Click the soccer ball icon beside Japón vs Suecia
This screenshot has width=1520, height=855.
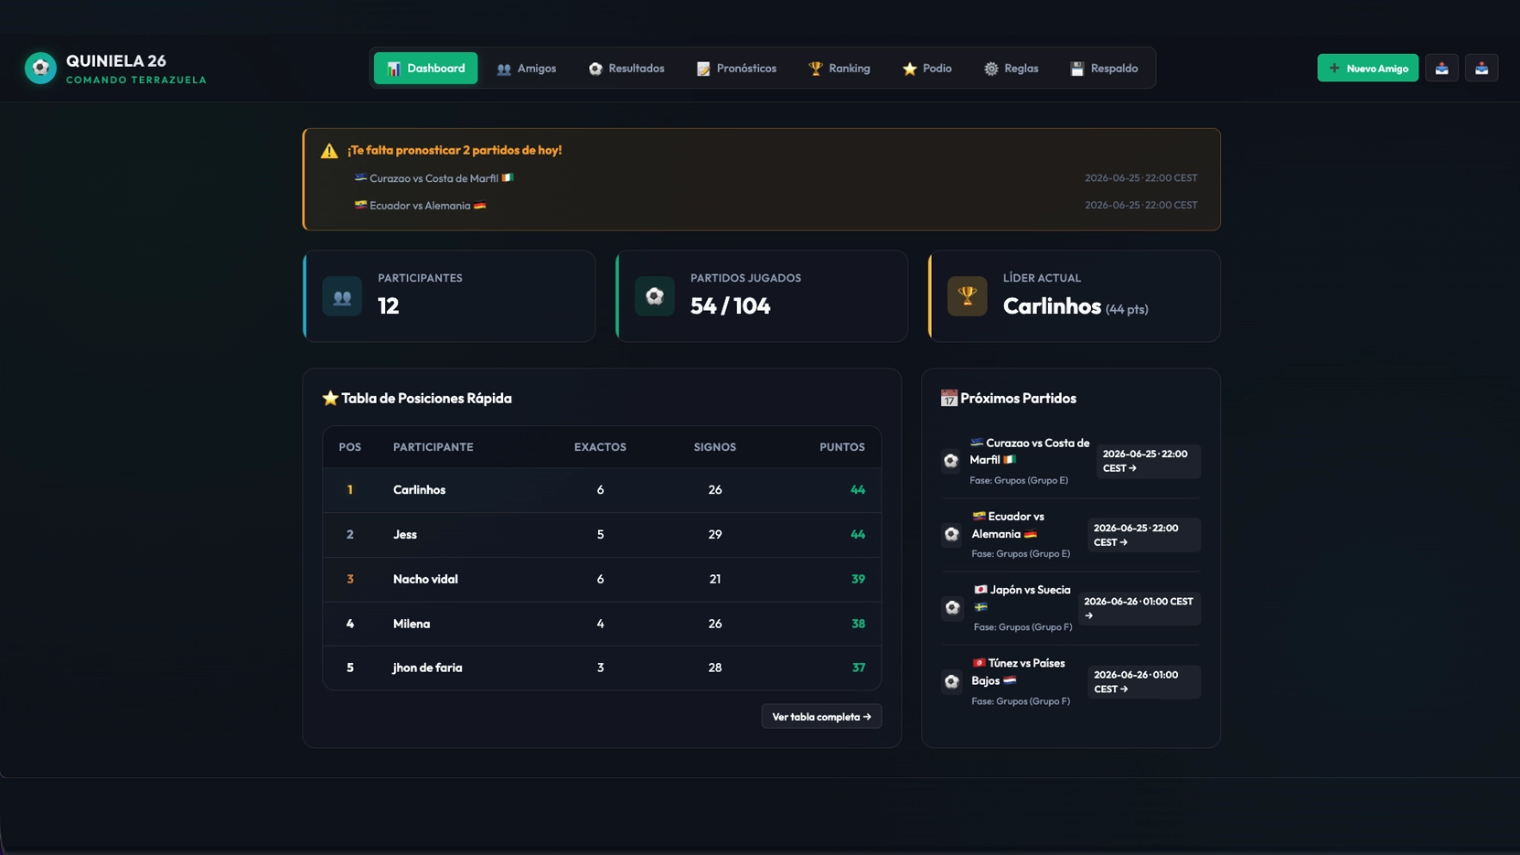pyautogui.click(x=952, y=608)
